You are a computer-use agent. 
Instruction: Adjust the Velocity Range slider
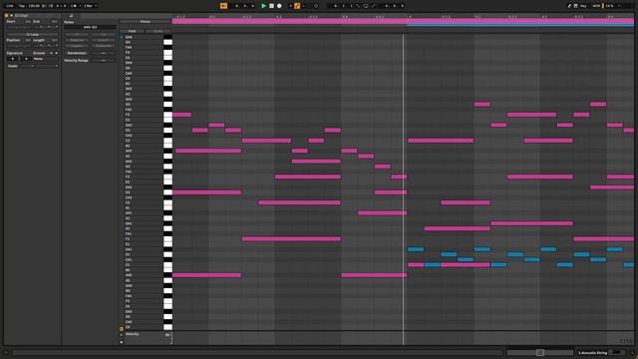[103, 60]
